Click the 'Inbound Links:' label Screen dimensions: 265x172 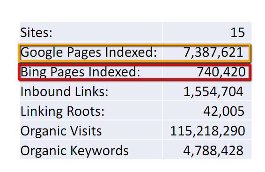(x=65, y=92)
